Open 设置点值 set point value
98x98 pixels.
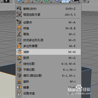(x=48, y=93)
